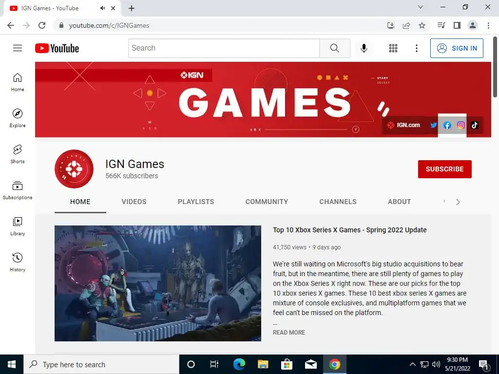Open Chrome media controls icon

click(441, 25)
